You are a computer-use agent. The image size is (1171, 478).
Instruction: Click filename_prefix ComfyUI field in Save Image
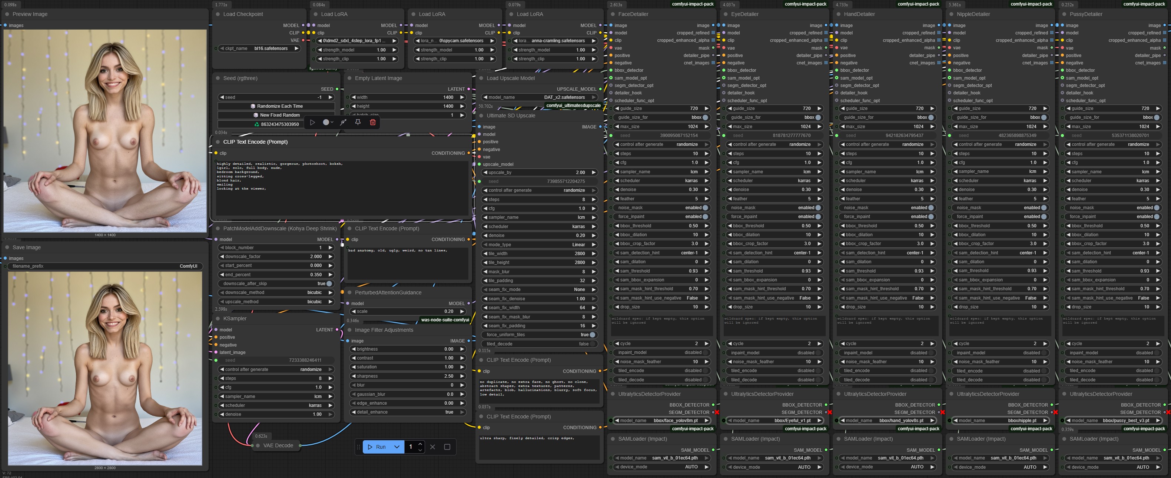coord(105,266)
